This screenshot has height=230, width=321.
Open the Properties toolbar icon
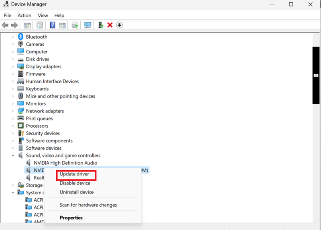coord(40,25)
